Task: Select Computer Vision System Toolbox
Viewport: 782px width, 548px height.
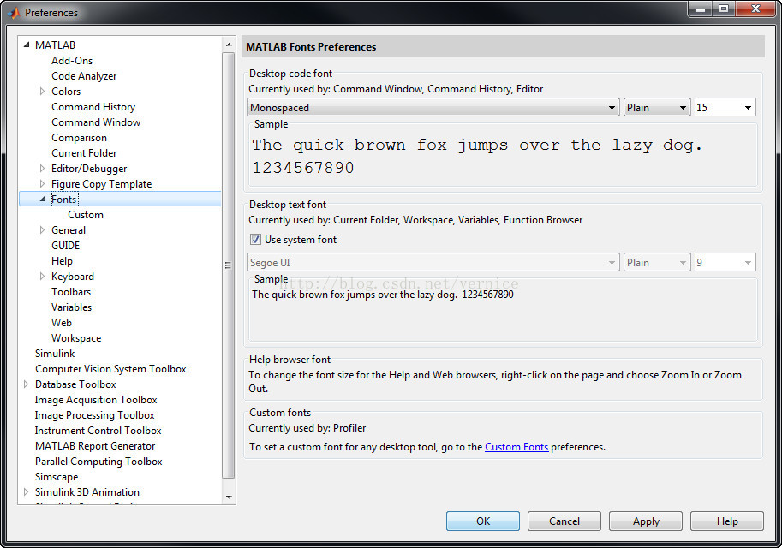Action: click(x=110, y=369)
